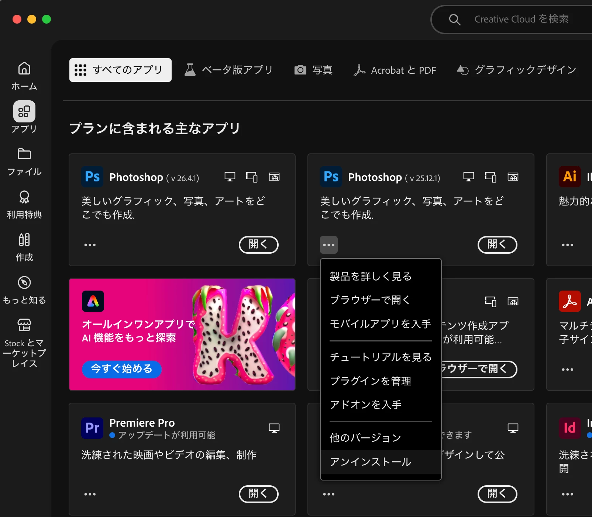Viewport: 592px width, 517px height.
Task: Click Photoshop v 25.12.1 web icon
Action: coord(513,177)
